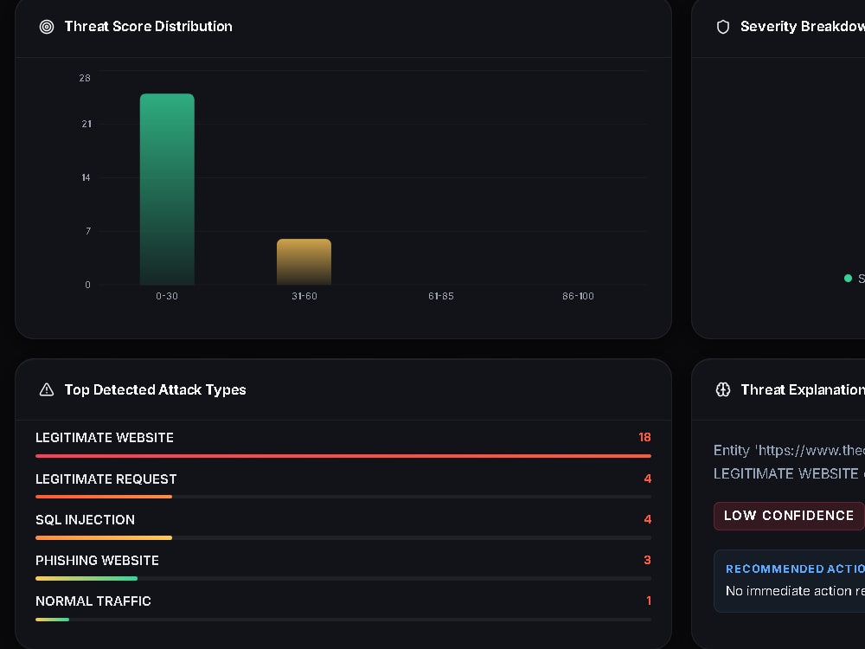Screen dimensions: 865x649
Task: Click the brain icon beside Threat Explanation
Action: point(722,389)
